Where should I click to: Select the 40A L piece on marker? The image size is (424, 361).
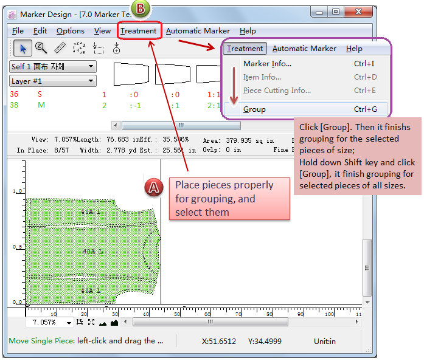pos(91,251)
